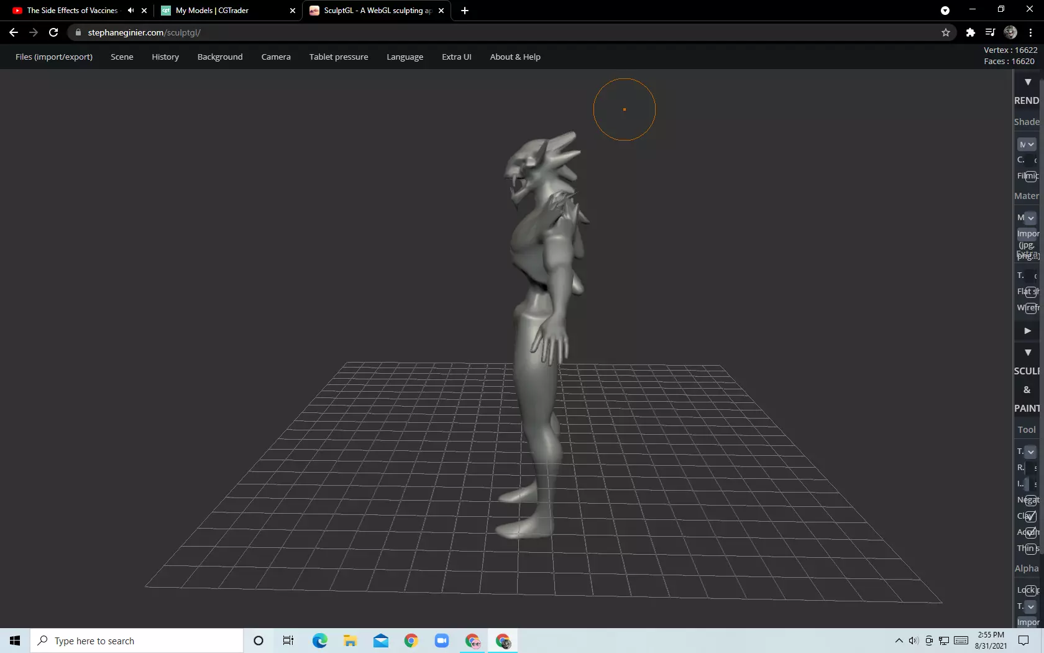
Task: Open the Tablet pressure menu
Action: tap(339, 57)
